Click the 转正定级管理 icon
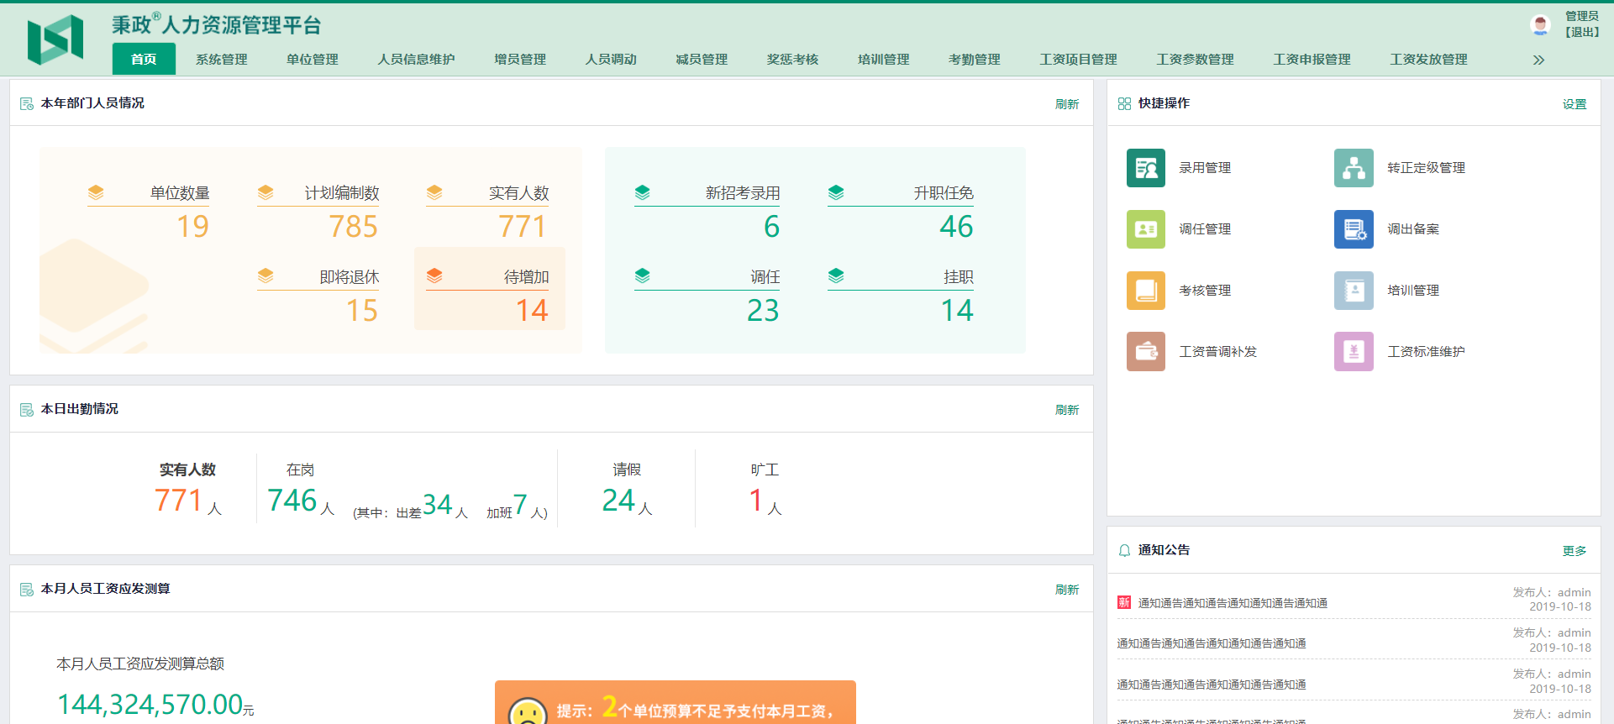The height and width of the screenshot is (724, 1614). point(1353,168)
